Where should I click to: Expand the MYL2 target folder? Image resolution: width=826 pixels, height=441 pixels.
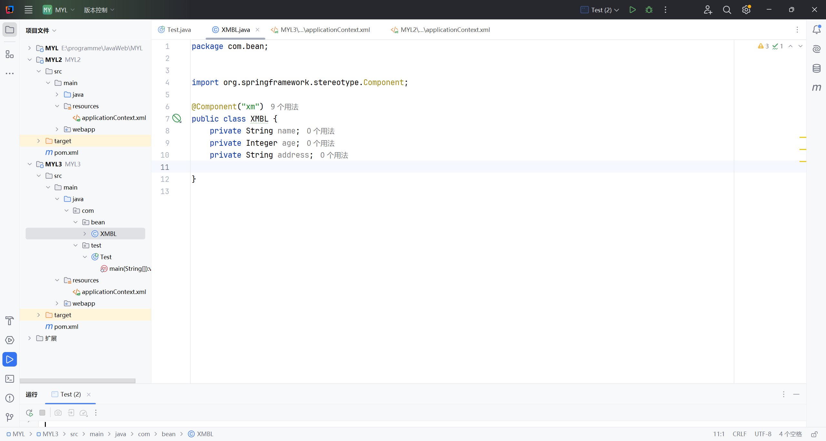point(38,141)
